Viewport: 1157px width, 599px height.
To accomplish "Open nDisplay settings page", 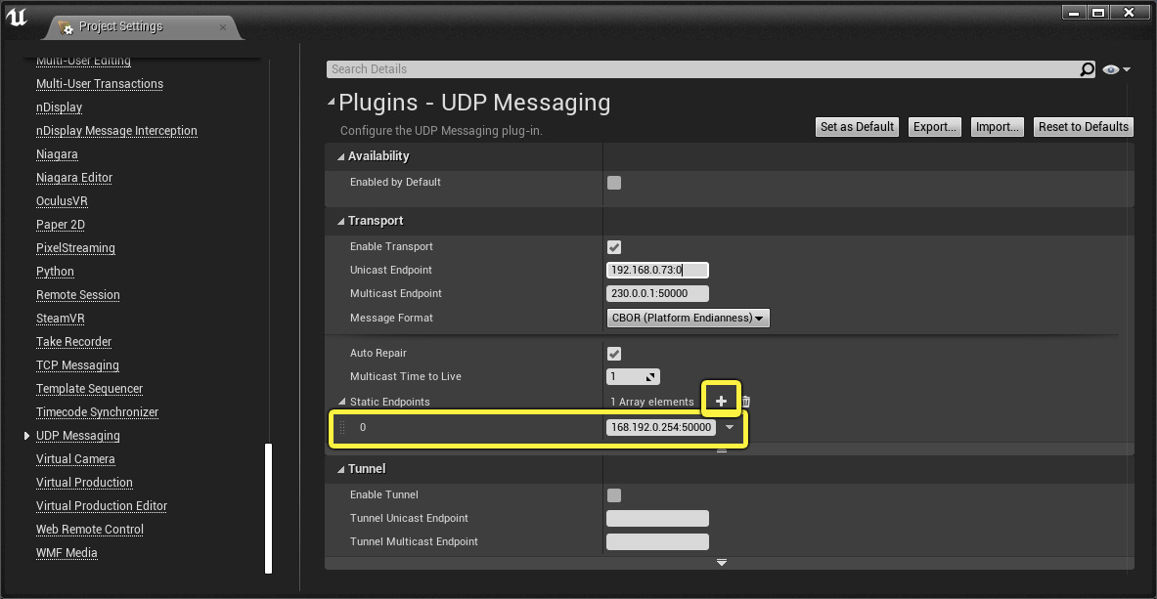I will (x=59, y=107).
